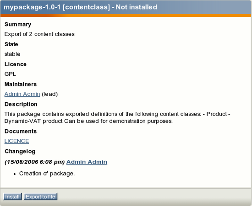Click the Install button
Viewport: 252px width, 206px height.
coord(12,196)
